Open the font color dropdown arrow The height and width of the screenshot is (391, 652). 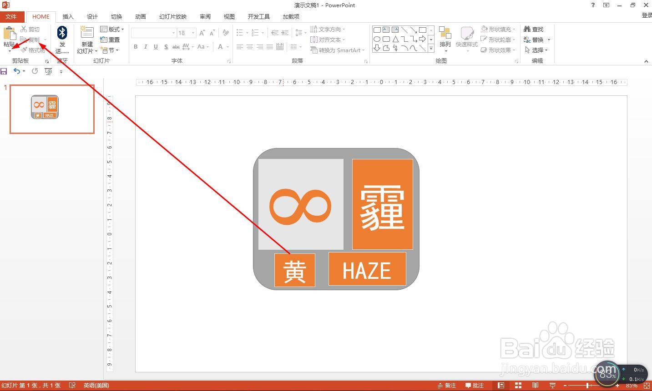pos(227,47)
